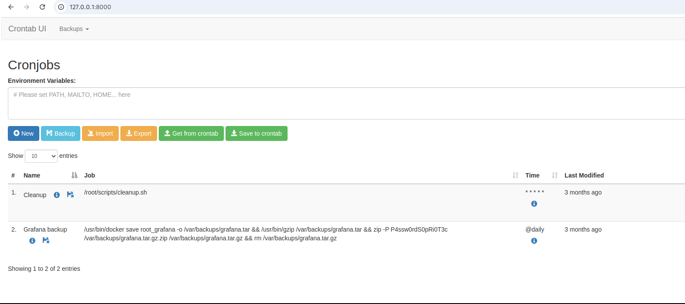Screen dimensions: 685x304
Task: Click info icon below the @daily schedule
Action: [x=534, y=241]
